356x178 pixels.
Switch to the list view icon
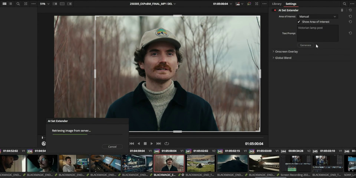(x=10, y=4)
